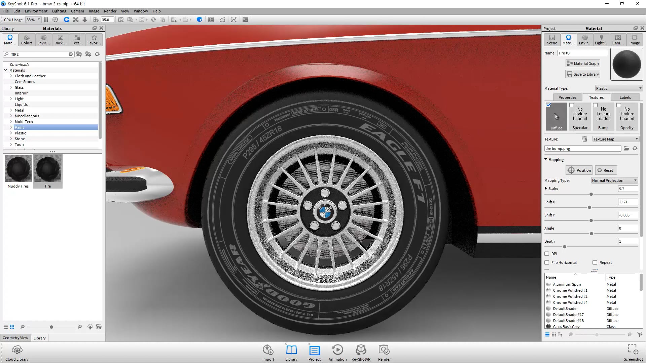Image resolution: width=646 pixels, height=363 pixels.
Task: Open the Mapping Type dropdown
Action: click(614, 180)
